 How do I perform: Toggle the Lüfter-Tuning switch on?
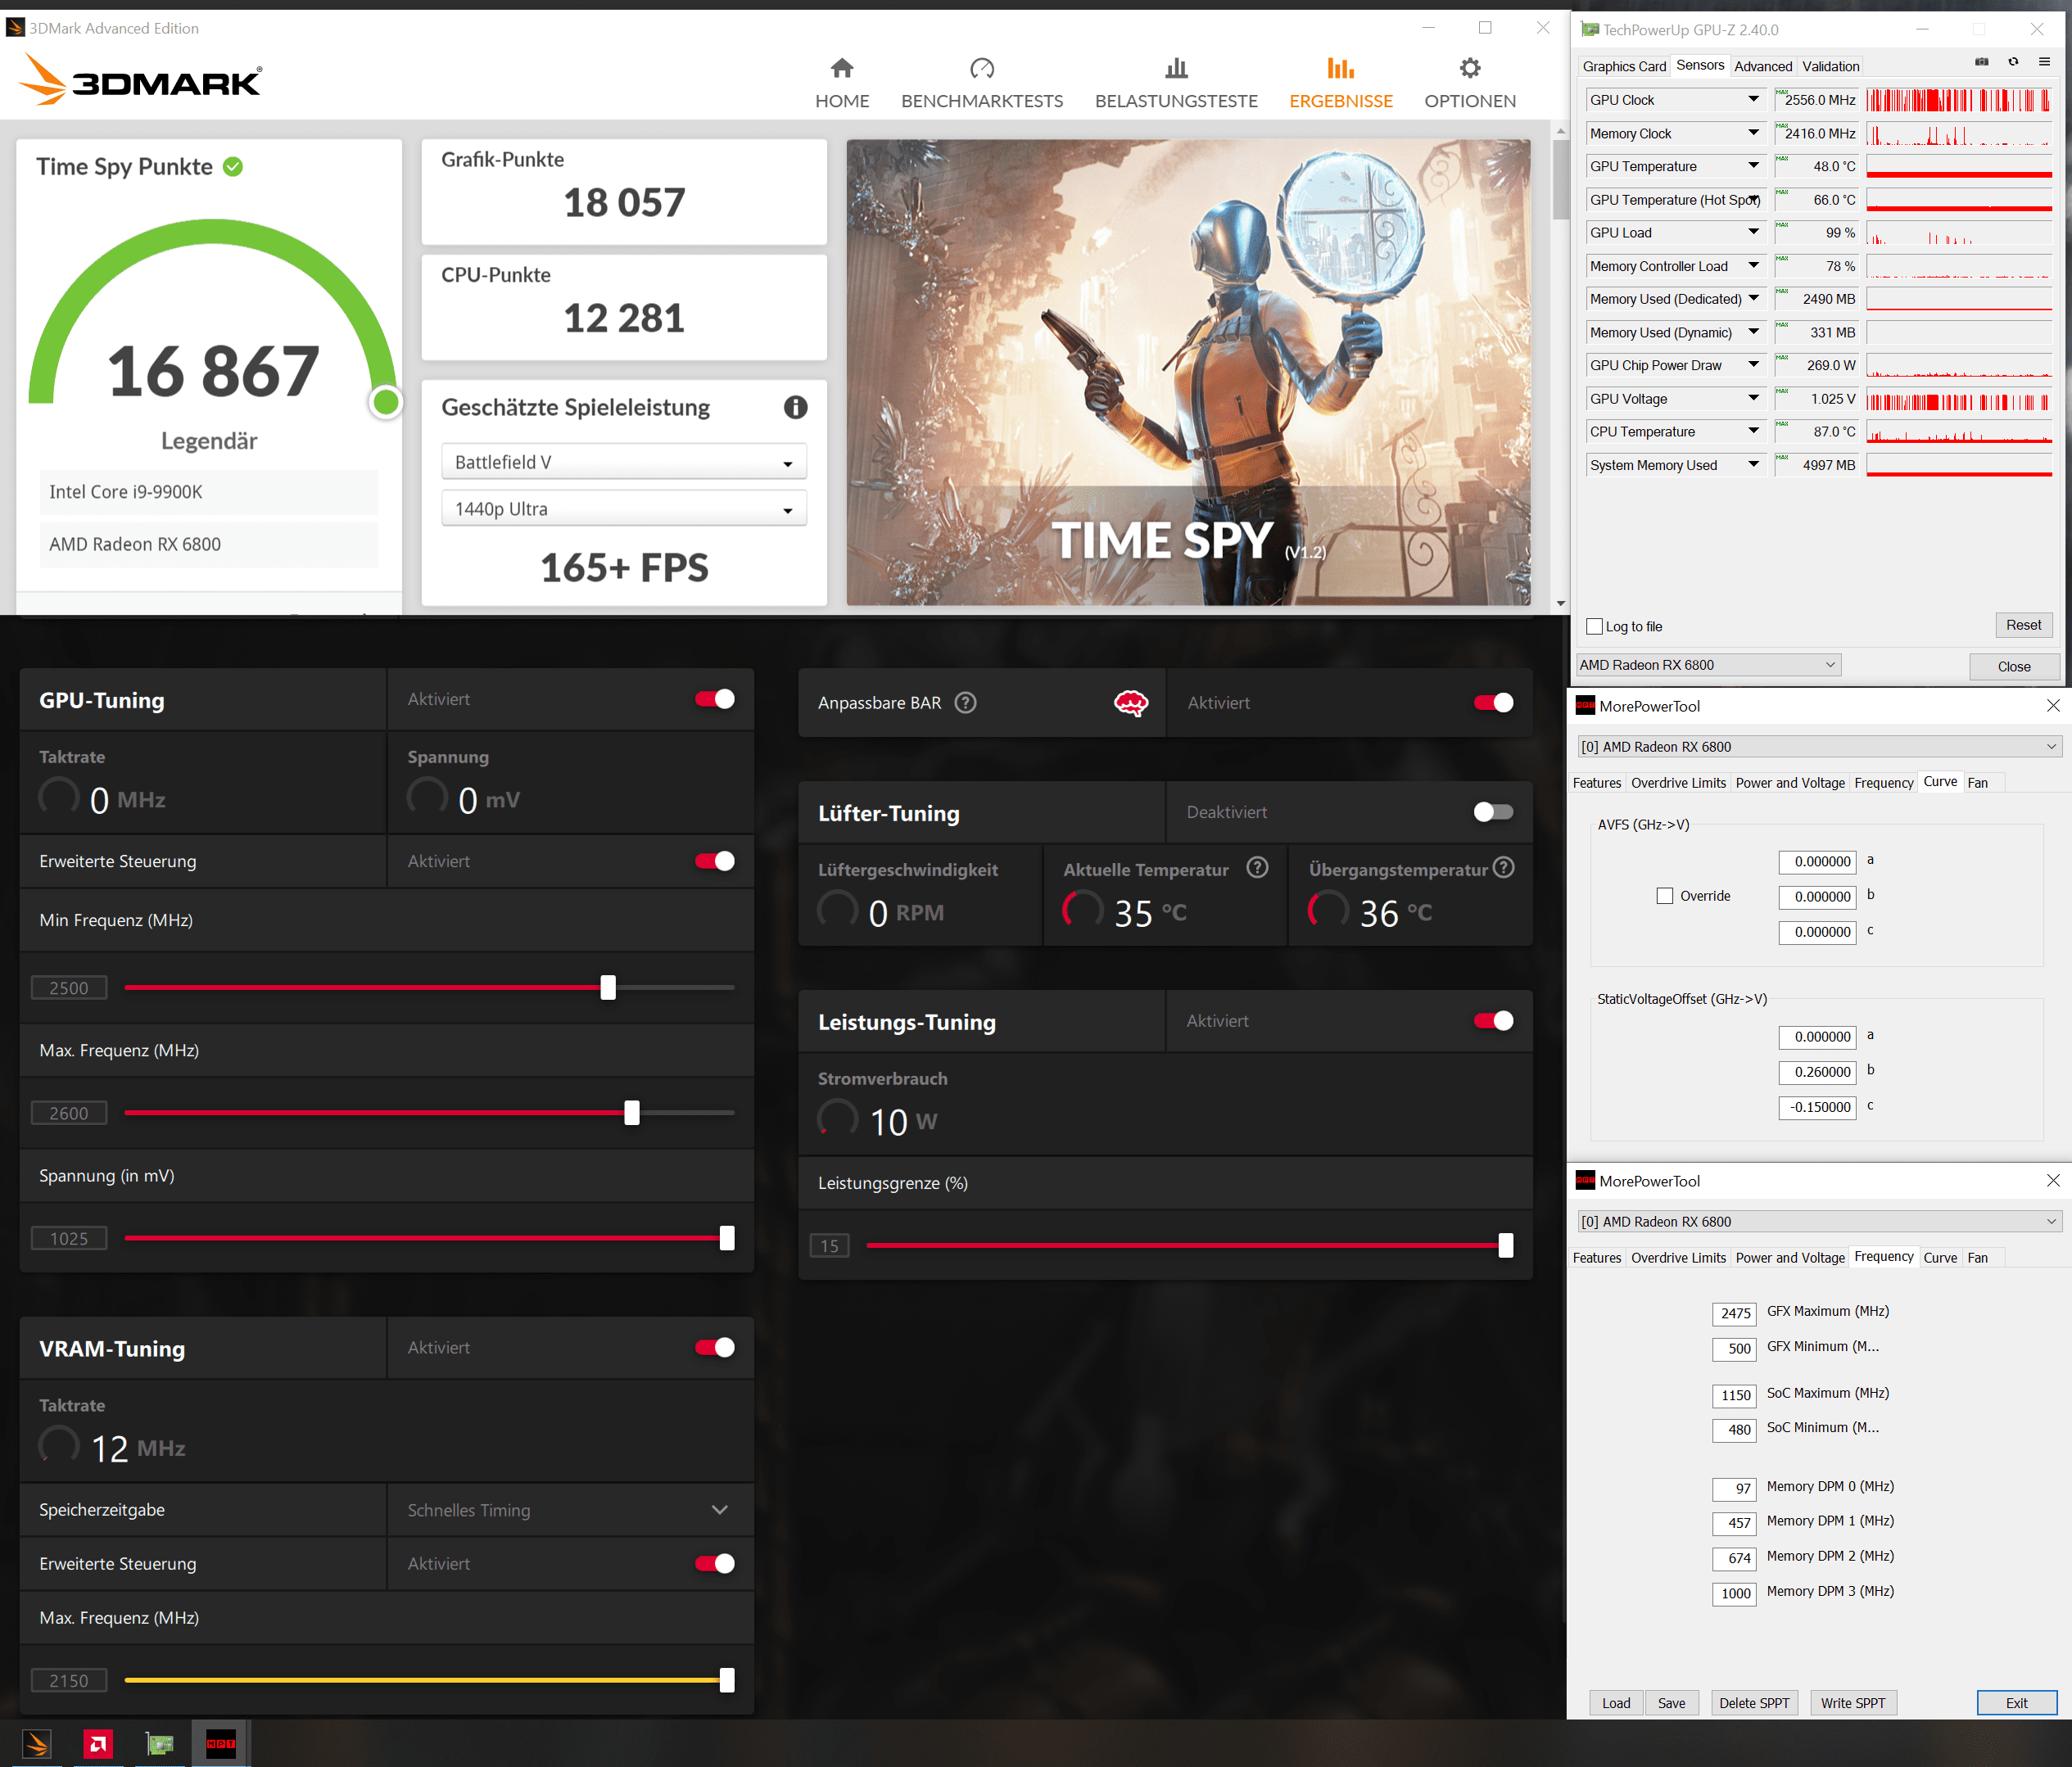pos(1492,812)
